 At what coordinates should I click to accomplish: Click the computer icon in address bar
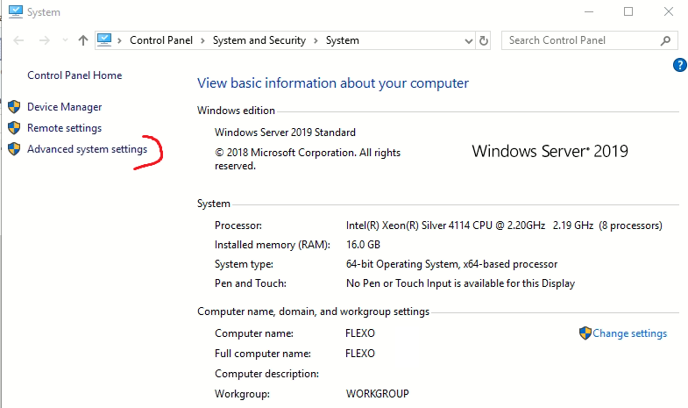[104, 40]
